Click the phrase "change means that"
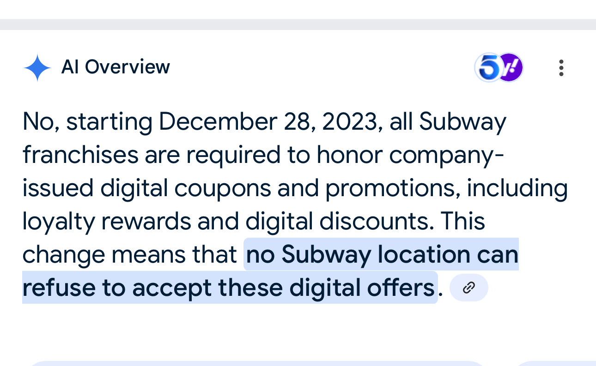596x366 pixels. (129, 255)
